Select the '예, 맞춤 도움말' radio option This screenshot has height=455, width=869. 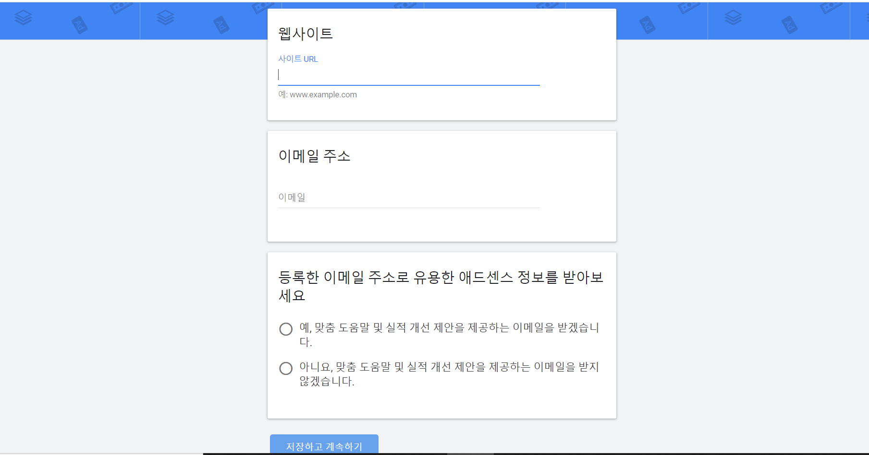286,329
